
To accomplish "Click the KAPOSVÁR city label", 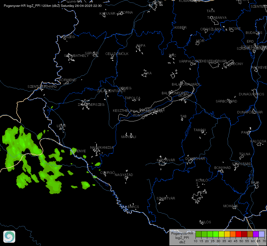I will (166, 160).
